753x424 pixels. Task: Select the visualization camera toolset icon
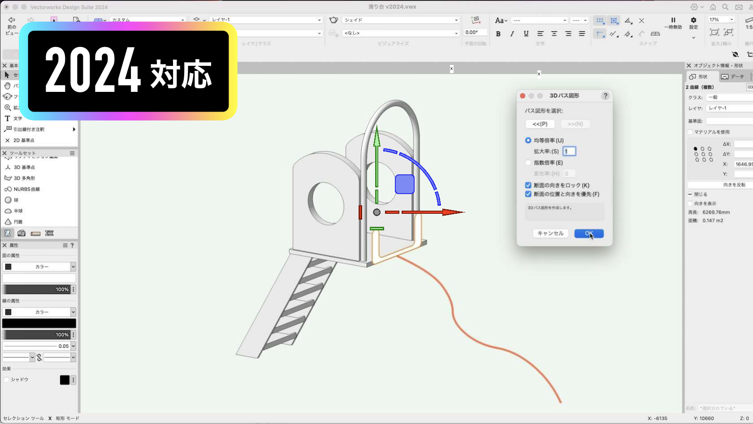click(21, 233)
